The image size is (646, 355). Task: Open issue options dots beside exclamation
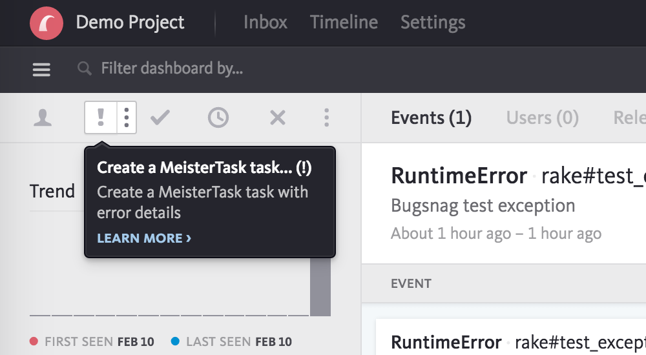pyautogui.click(x=127, y=117)
